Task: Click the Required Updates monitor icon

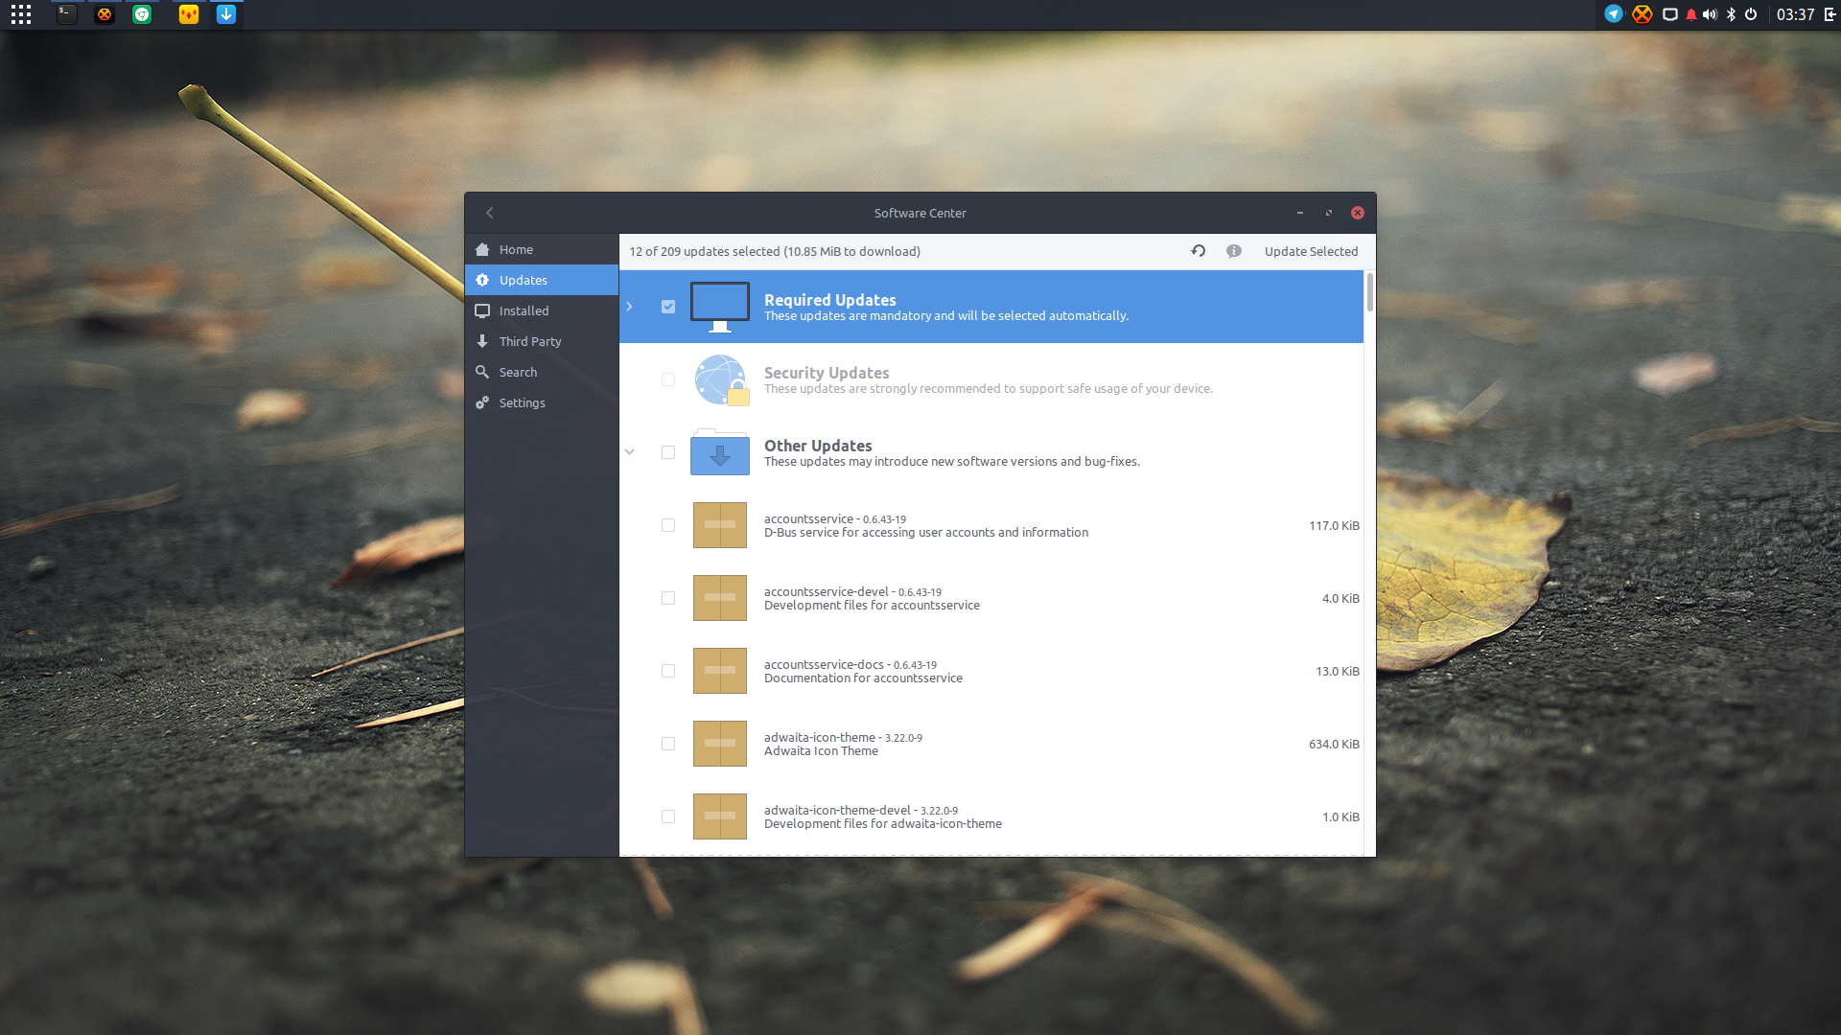Action: [x=720, y=307]
